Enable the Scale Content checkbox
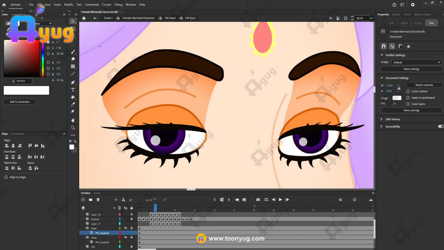Viewport: 444px width, 250px height. click(x=408, y=91)
